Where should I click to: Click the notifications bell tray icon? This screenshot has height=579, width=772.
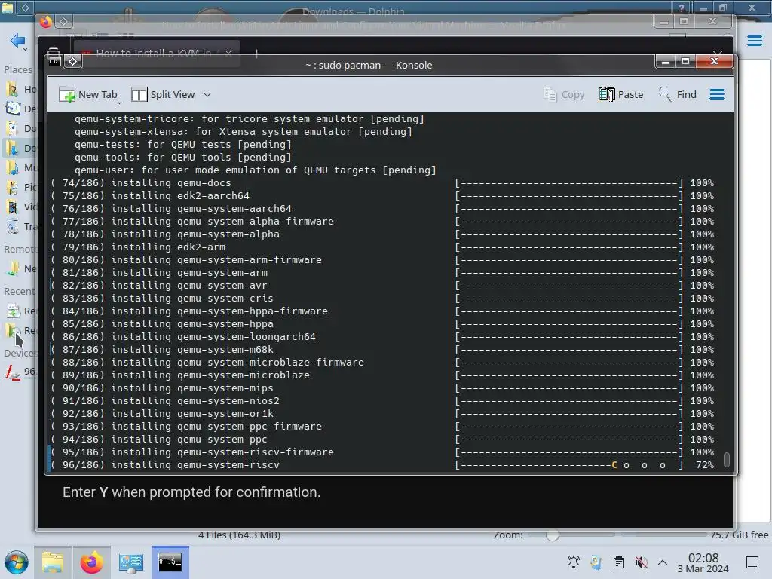point(574,562)
